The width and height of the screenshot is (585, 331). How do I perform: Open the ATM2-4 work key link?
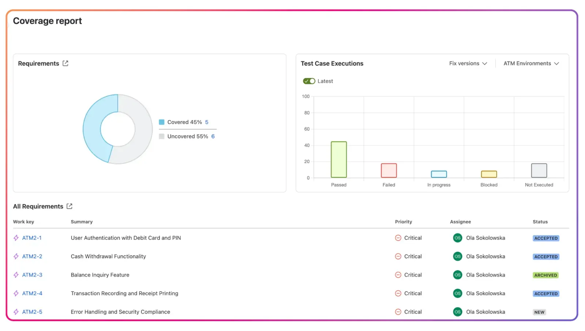coord(32,293)
